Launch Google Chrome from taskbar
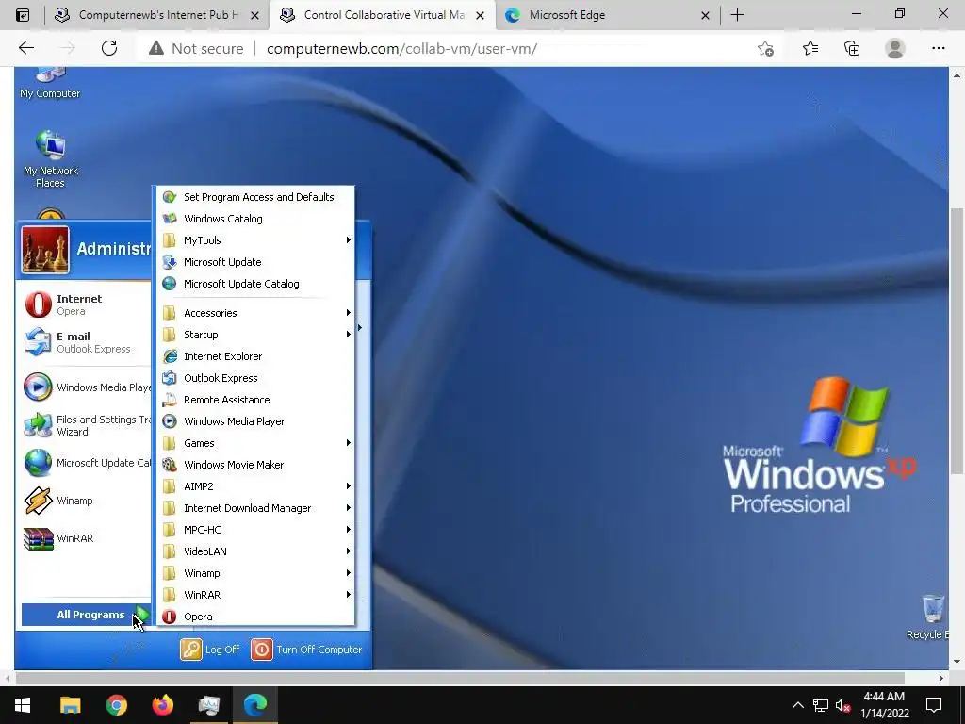The image size is (965, 724). tap(116, 704)
